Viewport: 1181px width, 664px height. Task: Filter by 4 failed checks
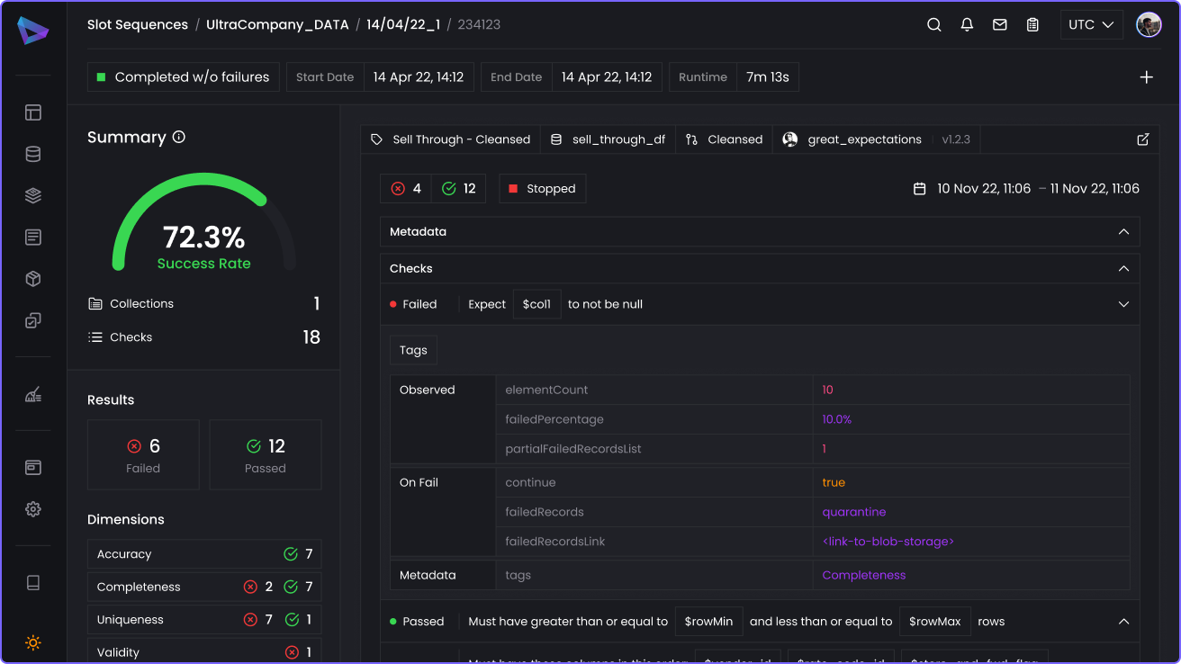(406, 189)
